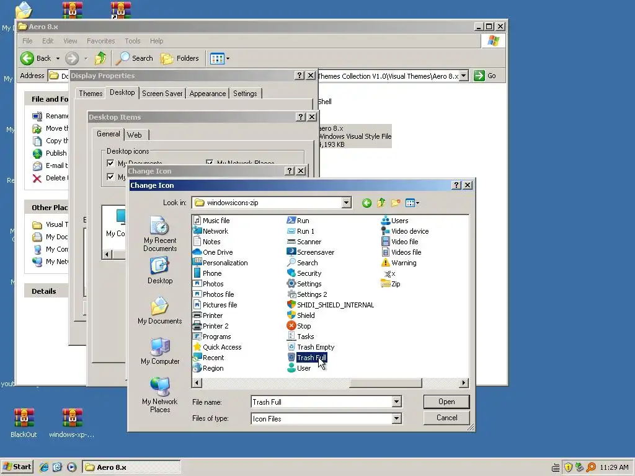Image resolution: width=635 pixels, height=476 pixels.
Task: Click the Open button
Action: [446, 402]
